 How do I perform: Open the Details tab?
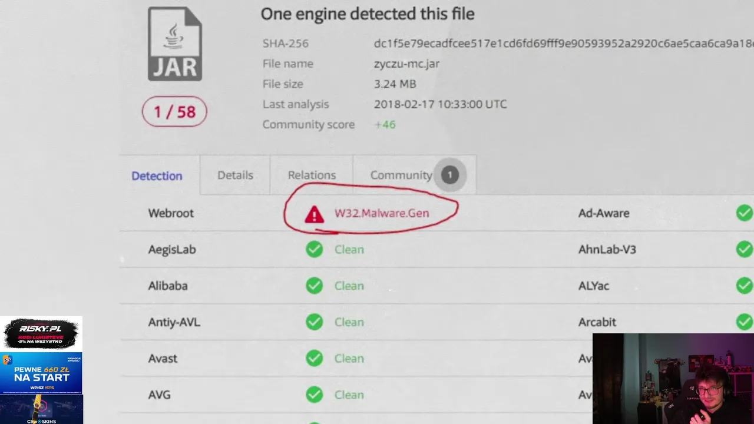click(x=235, y=175)
